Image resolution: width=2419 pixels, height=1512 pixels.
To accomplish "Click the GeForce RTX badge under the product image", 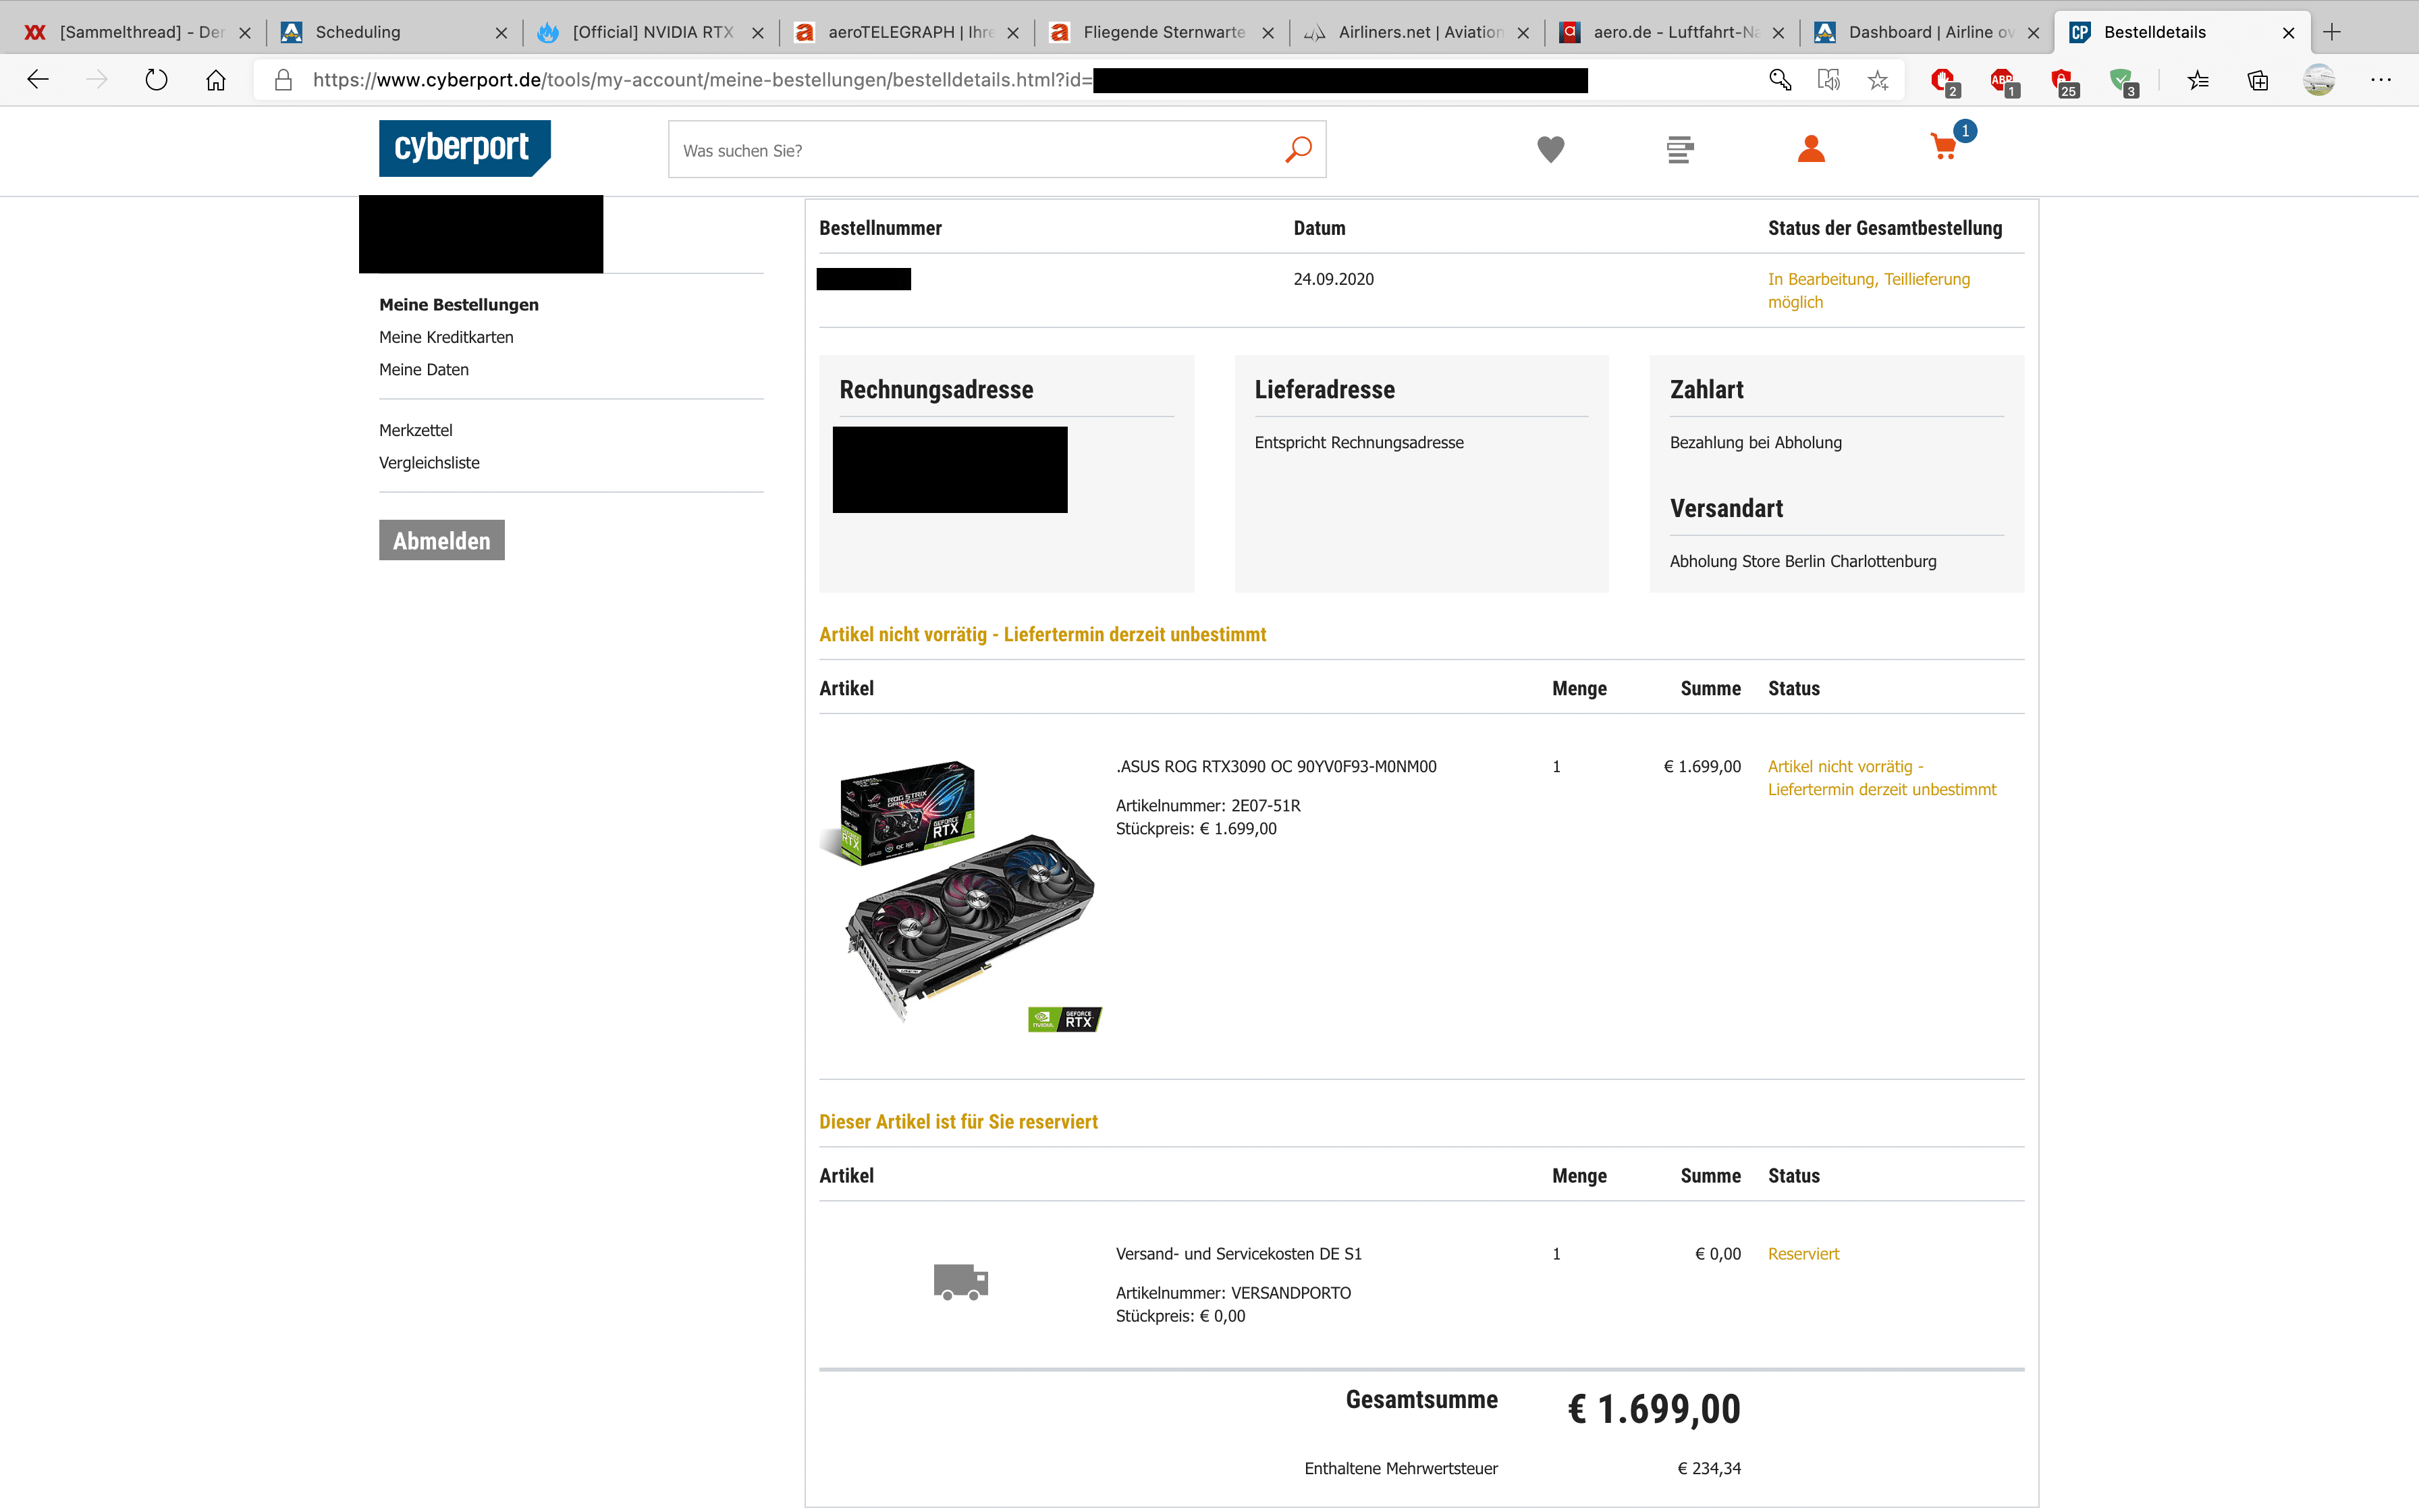I will (x=1064, y=1019).
